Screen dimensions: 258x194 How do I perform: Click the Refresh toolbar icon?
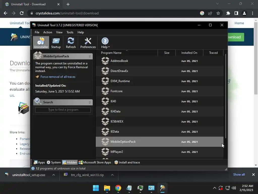[x=71, y=42]
